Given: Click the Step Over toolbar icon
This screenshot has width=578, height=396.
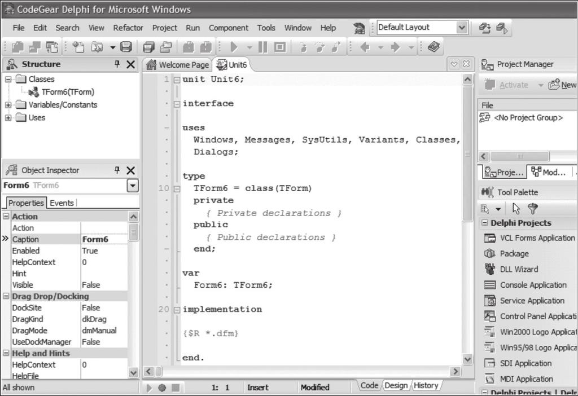Looking at the screenshot, I should 320,47.
